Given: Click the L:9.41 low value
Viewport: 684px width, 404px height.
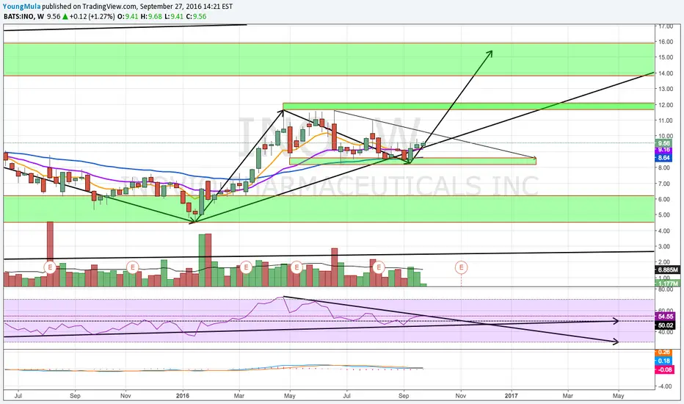Looking at the screenshot, I should 174,17.
